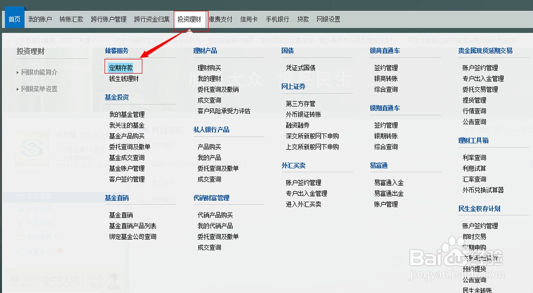
Task: Open 跨行账户管理 menu
Action: point(109,19)
